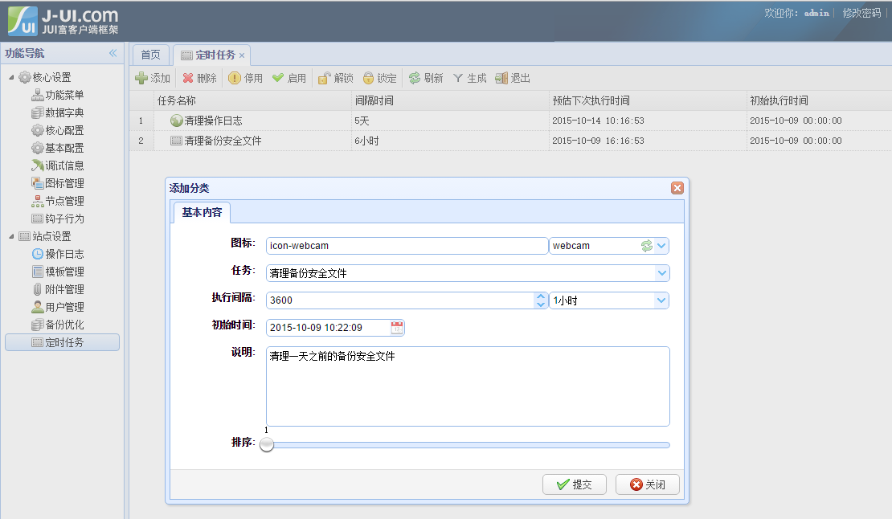
Task: Collapse the 功能导航 sidebar panel
Action: pos(113,53)
